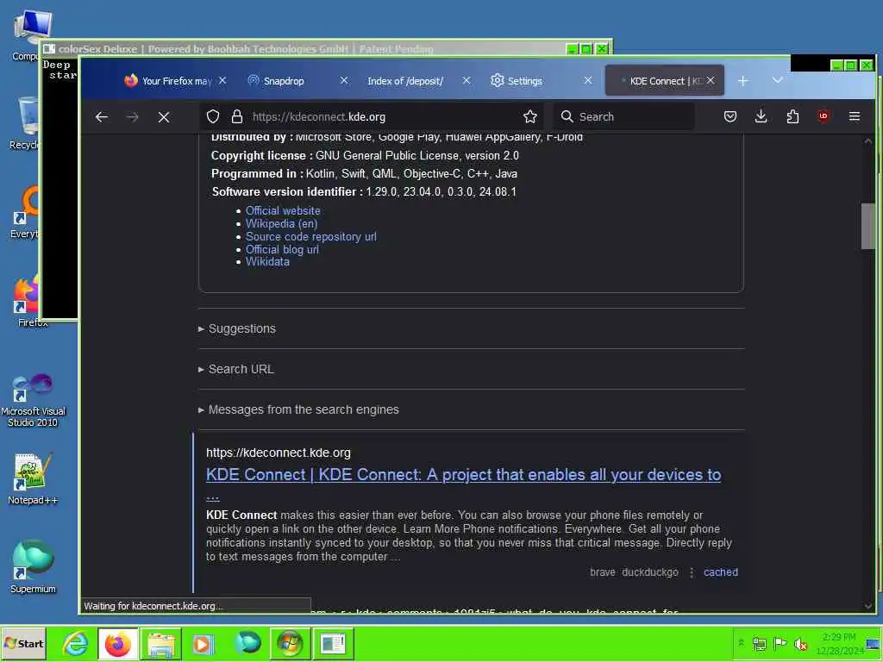
Task: Stop loading the page with the X button
Action: 164,117
